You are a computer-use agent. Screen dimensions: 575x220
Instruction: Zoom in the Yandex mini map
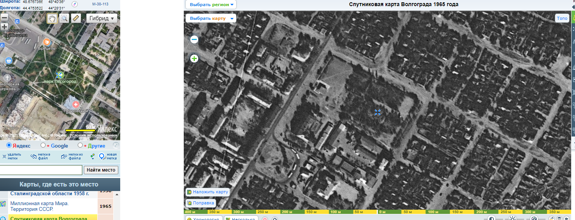(4, 27)
